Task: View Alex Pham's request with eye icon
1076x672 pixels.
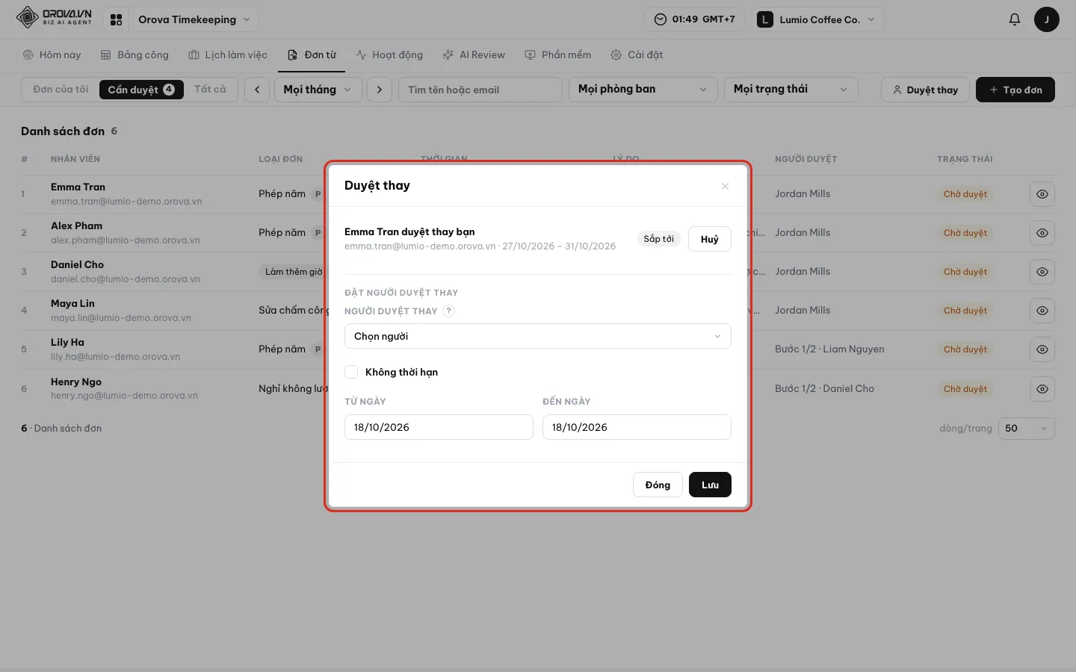Action: (1042, 233)
